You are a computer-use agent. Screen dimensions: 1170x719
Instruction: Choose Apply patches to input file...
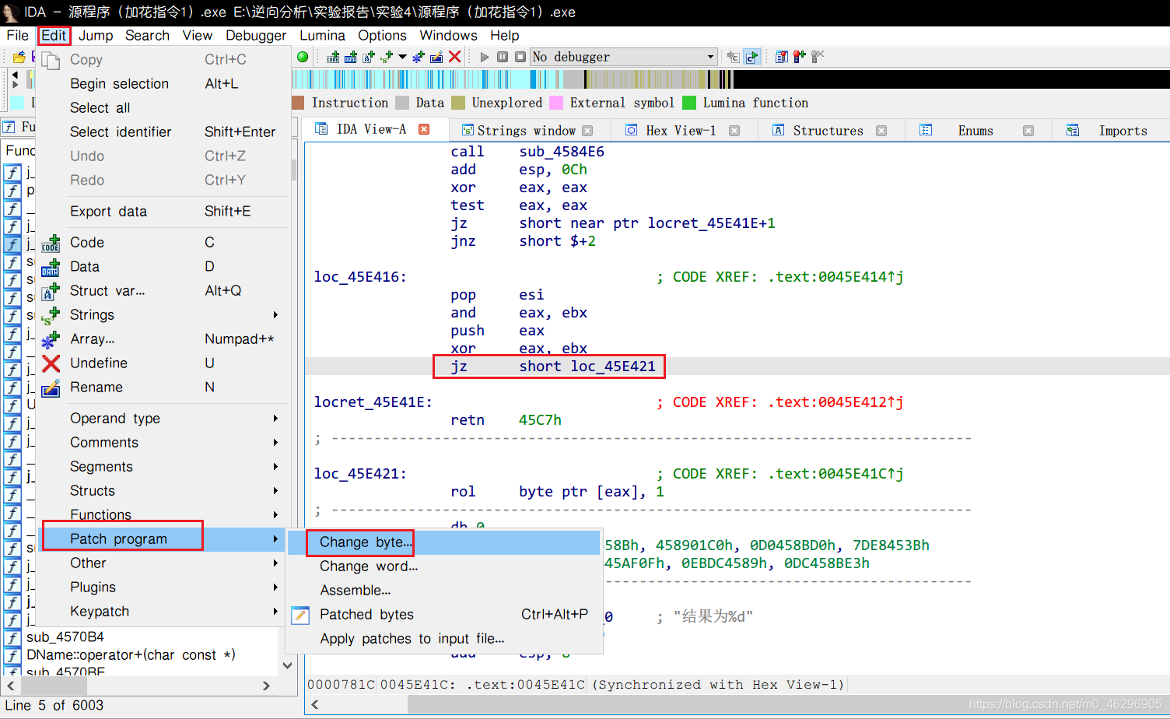point(444,639)
